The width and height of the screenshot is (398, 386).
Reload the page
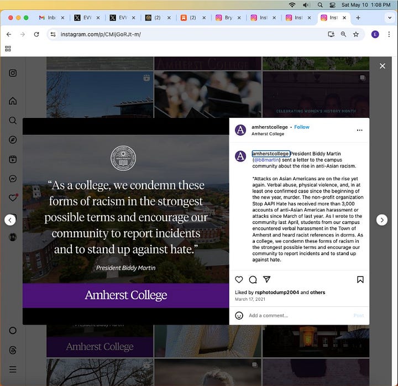[36, 34]
